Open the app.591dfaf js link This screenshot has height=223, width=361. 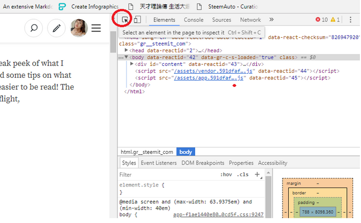[x=209, y=78]
